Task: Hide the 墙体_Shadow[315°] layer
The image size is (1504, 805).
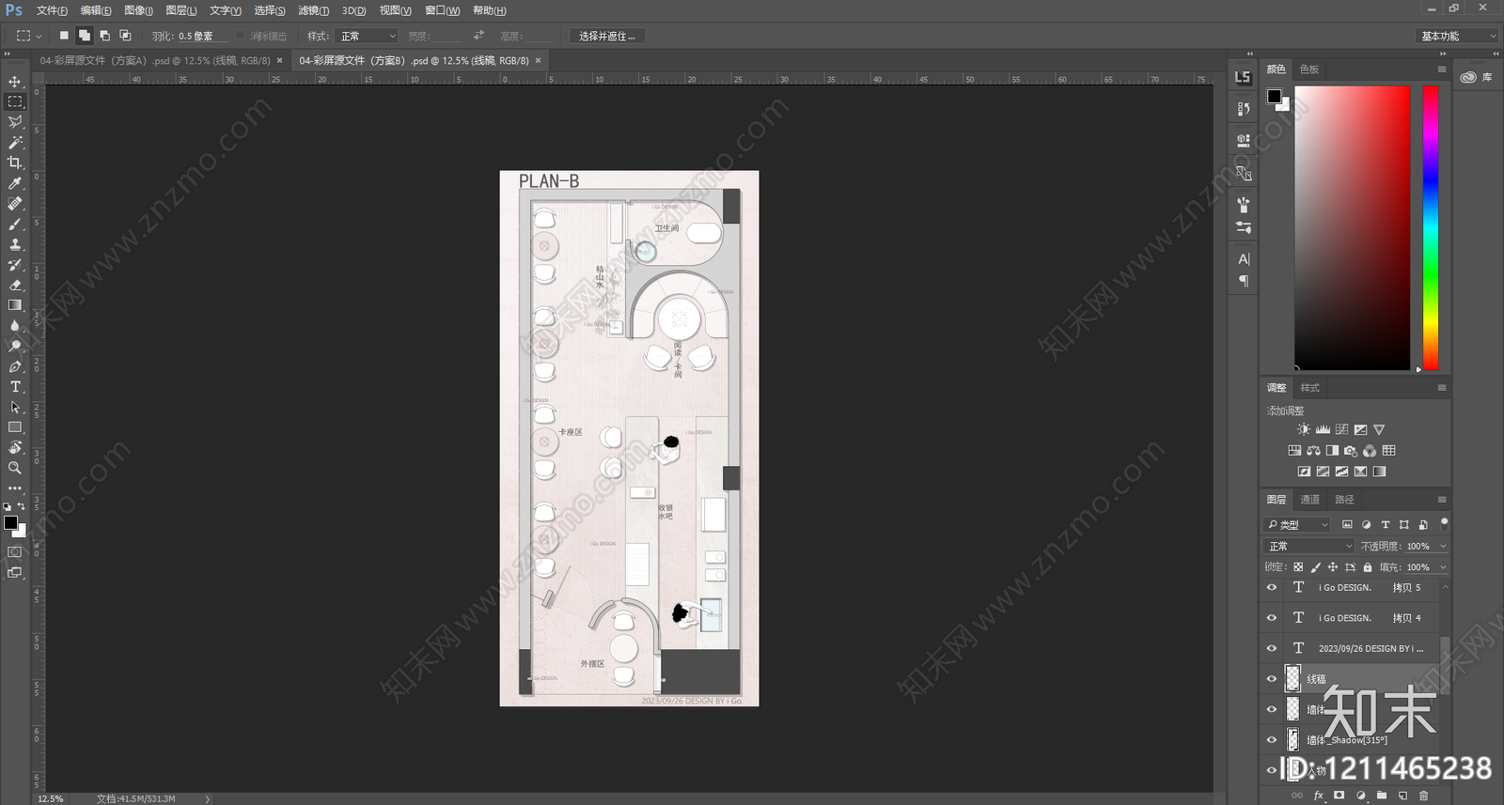Action: 1272,739
